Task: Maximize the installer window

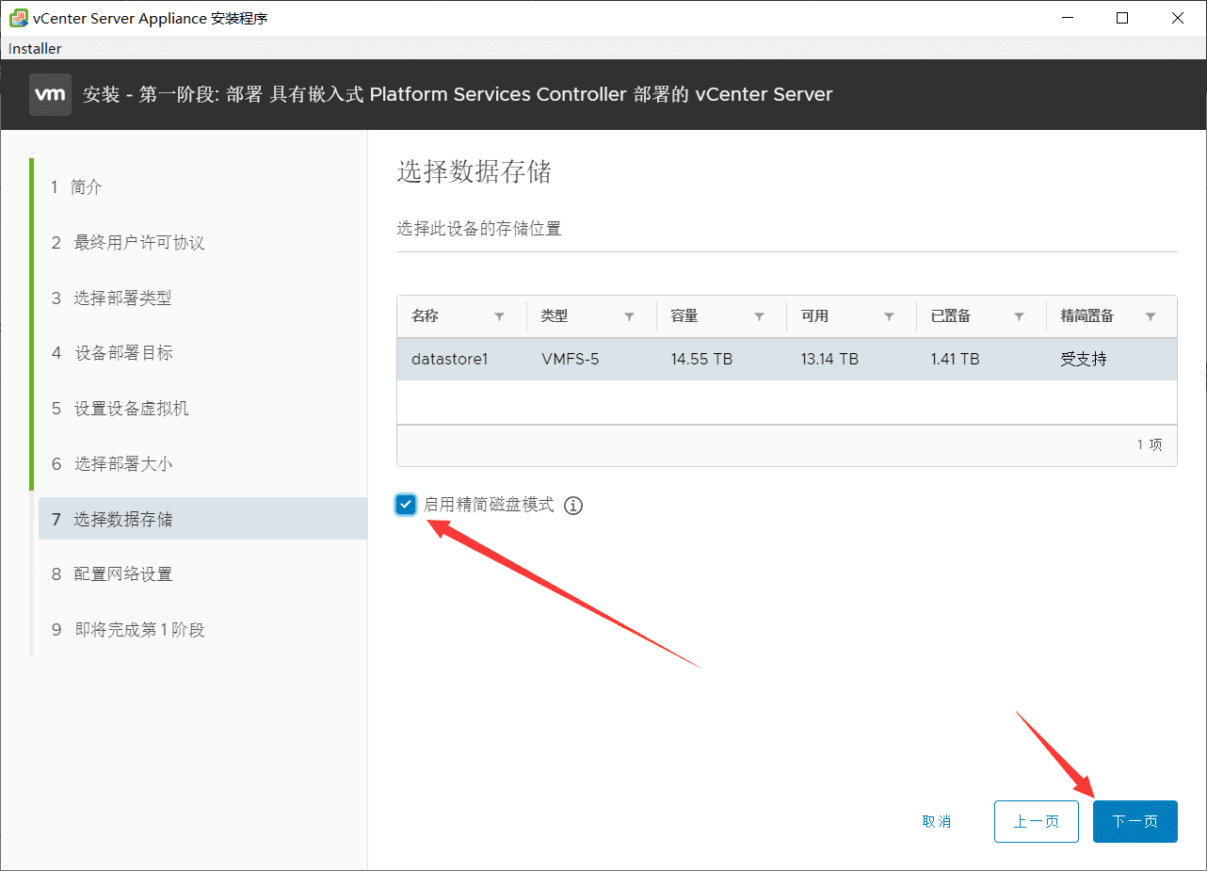Action: pyautogui.click(x=1122, y=18)
